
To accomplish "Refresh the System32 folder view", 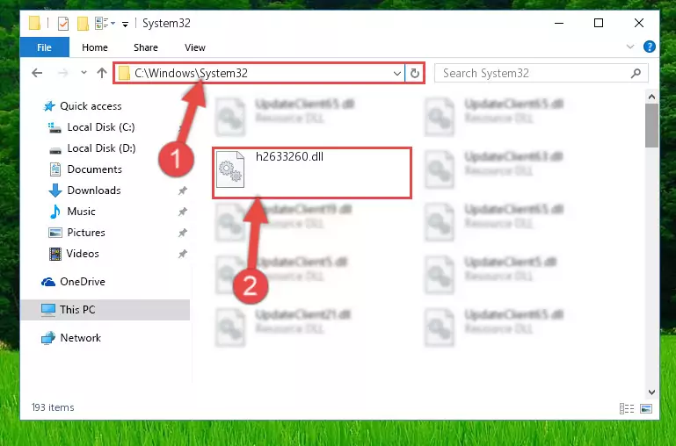I will click(414, 73).
